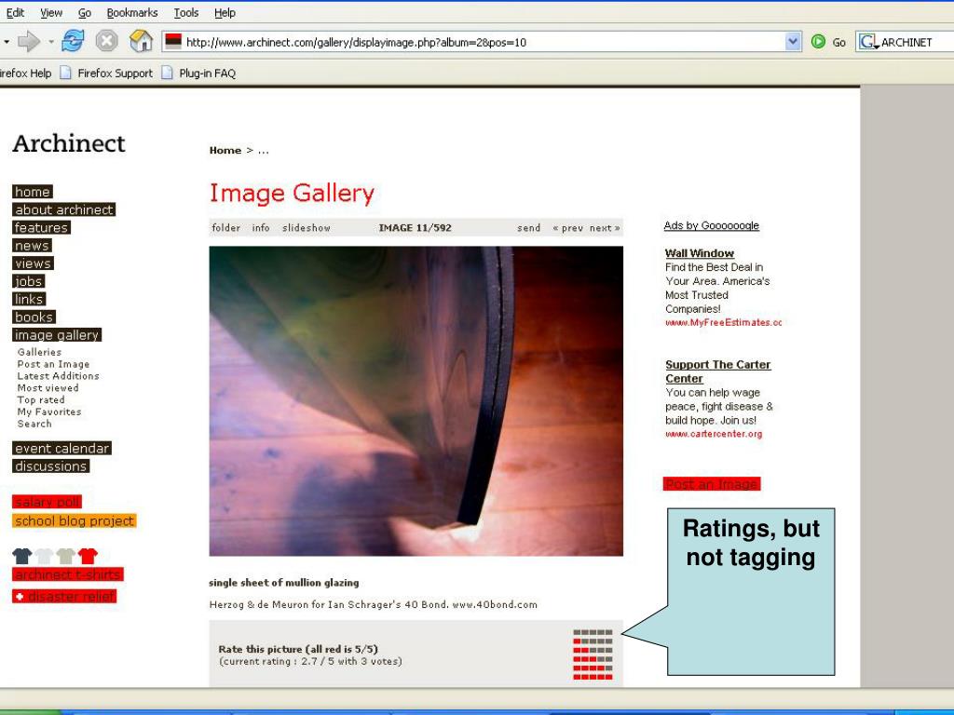Click the site favicon in address bar
The image size is (954, 715).
(173, 41)
